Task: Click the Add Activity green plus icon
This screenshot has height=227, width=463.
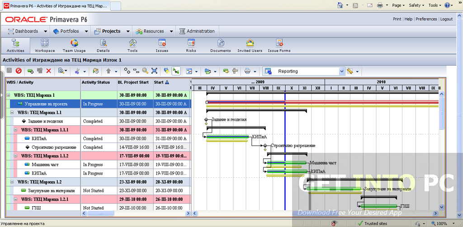Action: click(x=30, y=71)
